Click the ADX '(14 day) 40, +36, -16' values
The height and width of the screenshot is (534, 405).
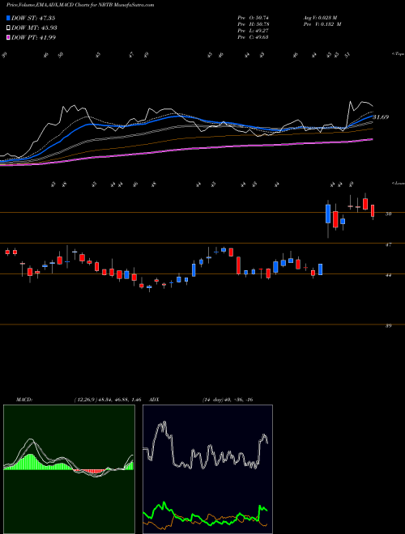pos(227,400)
